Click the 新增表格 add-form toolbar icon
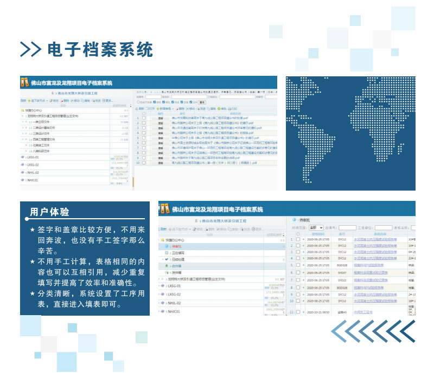The image size is (434, 379). pyautogui.click(x=158, y=109)
